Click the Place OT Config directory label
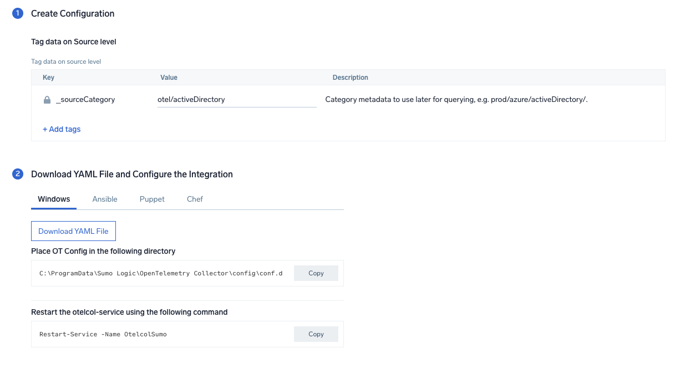The width and height of the screenshot is (690, 369). pos(103,251)
